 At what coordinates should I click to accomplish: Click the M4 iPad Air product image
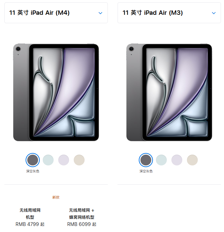[56, 92]
